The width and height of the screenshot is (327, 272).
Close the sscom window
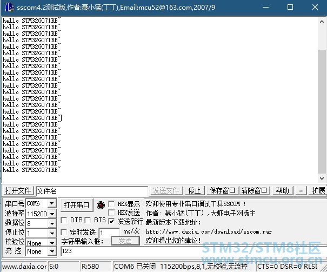tap(315, 8)
